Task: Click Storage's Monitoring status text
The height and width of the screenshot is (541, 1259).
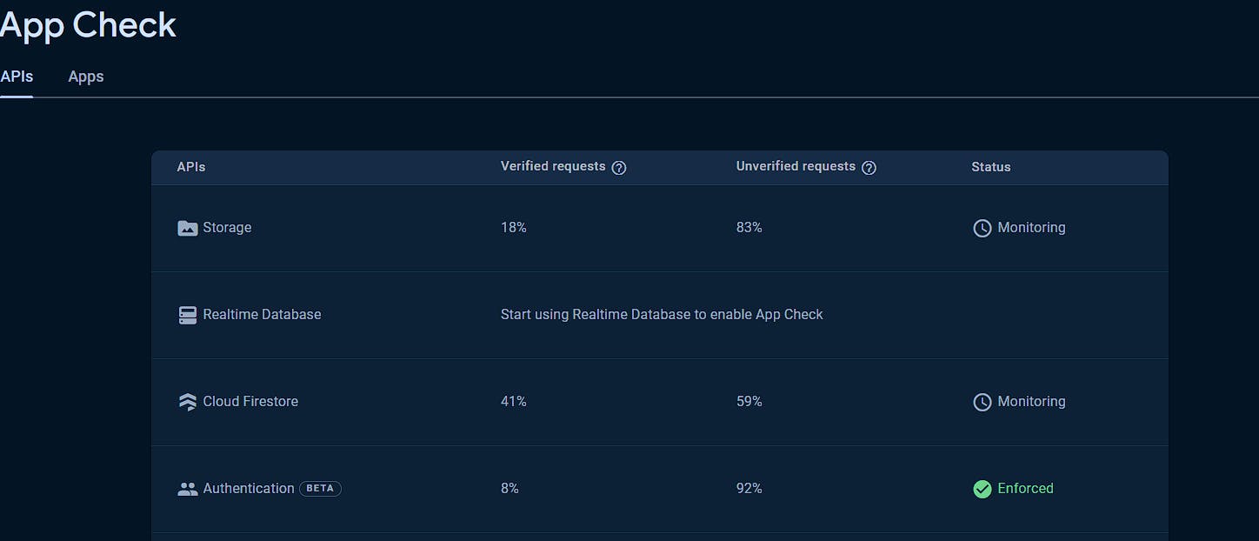Action: tap(1031, 228)
